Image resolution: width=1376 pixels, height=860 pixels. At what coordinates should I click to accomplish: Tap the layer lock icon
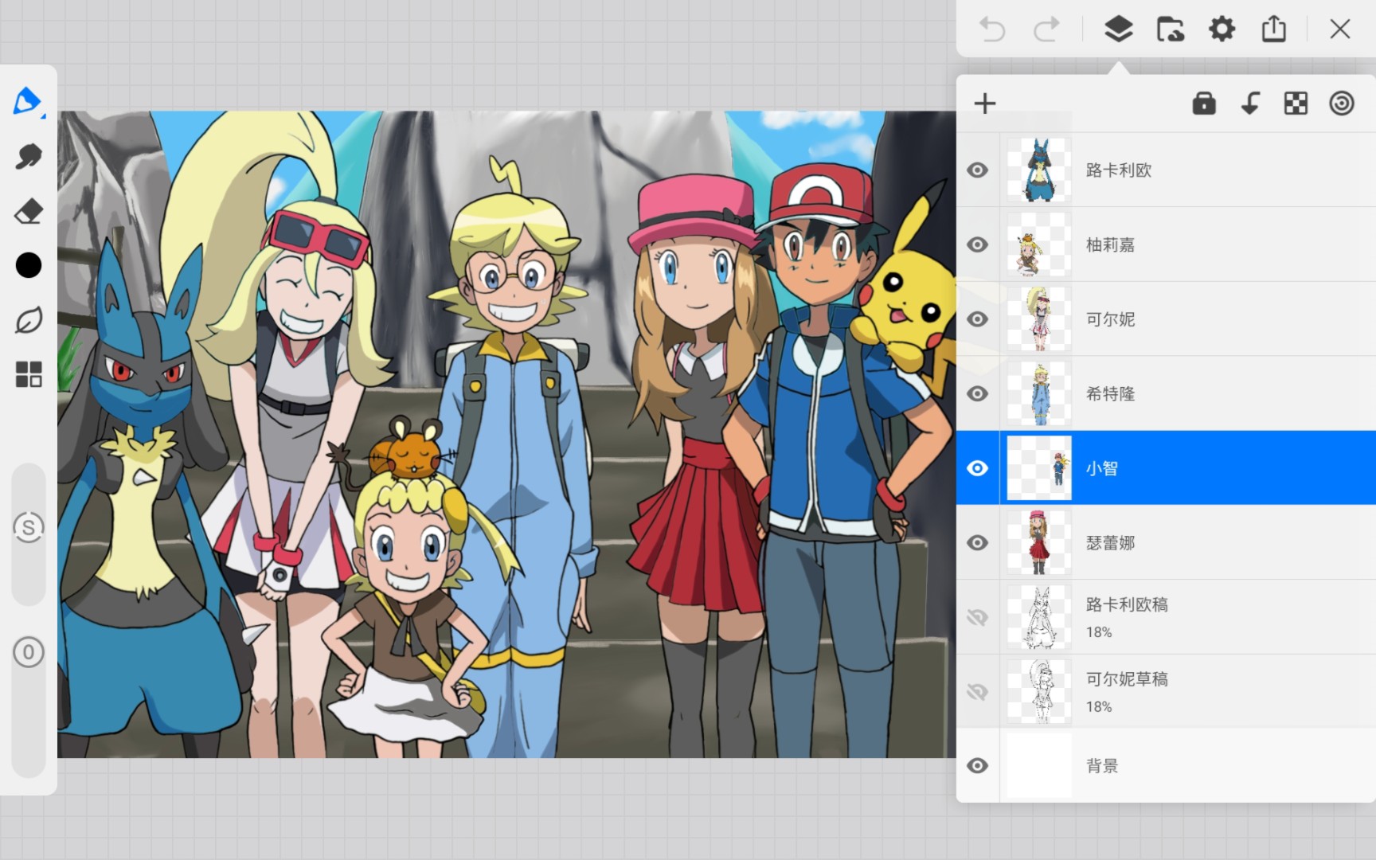coord(1204,104)
